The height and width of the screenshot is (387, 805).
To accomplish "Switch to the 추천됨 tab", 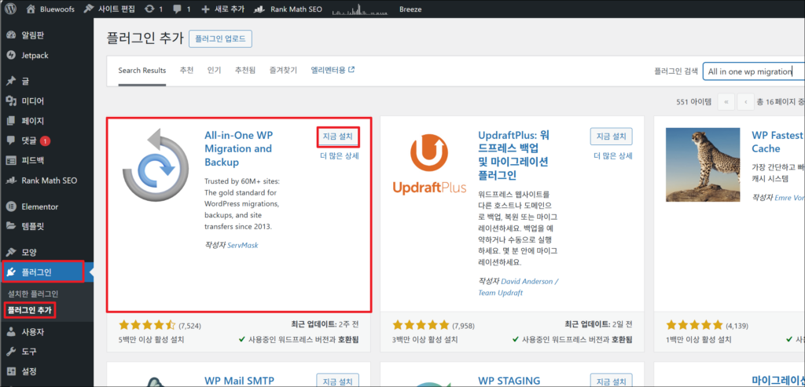I will pyautogui.click(x=245, y=70).
